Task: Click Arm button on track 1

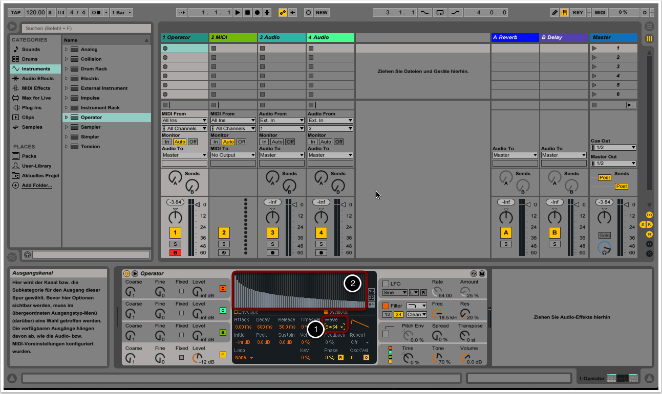Action: (175, 252)
